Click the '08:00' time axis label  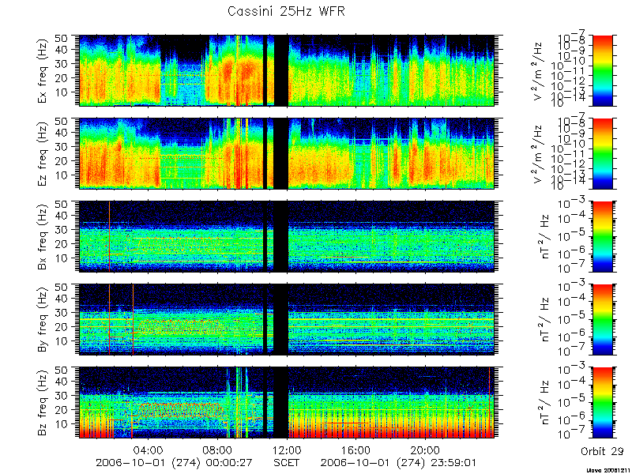[x=218, y=450]
